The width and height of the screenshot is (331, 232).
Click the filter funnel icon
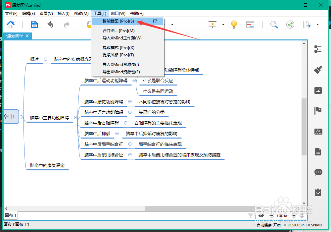(x=250, y=215)
